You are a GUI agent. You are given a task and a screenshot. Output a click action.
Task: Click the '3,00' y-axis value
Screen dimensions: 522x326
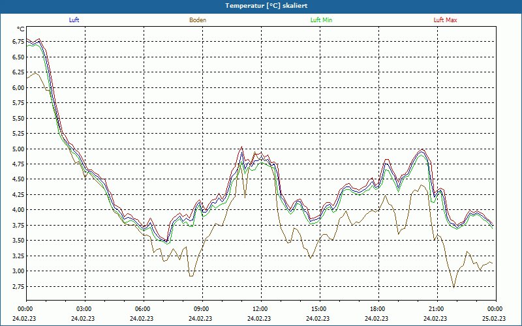[18, 271]
